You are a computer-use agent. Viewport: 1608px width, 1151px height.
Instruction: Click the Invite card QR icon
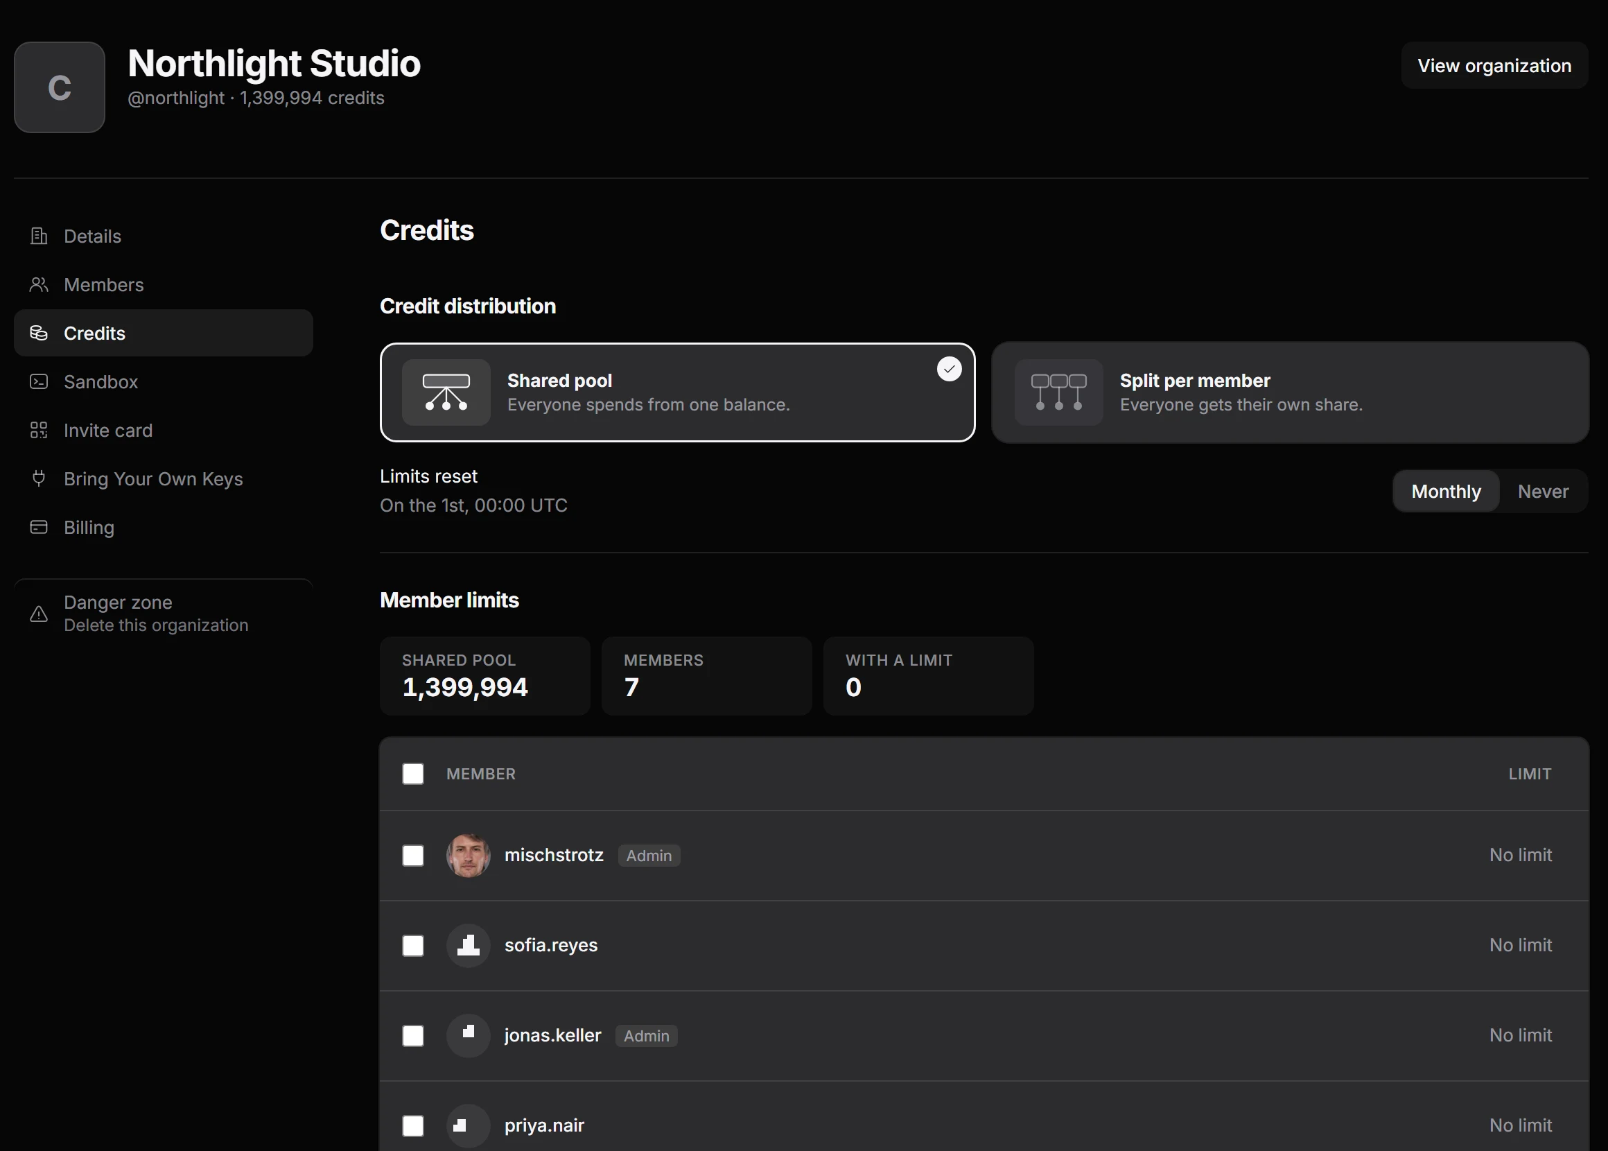pos(39,430)
